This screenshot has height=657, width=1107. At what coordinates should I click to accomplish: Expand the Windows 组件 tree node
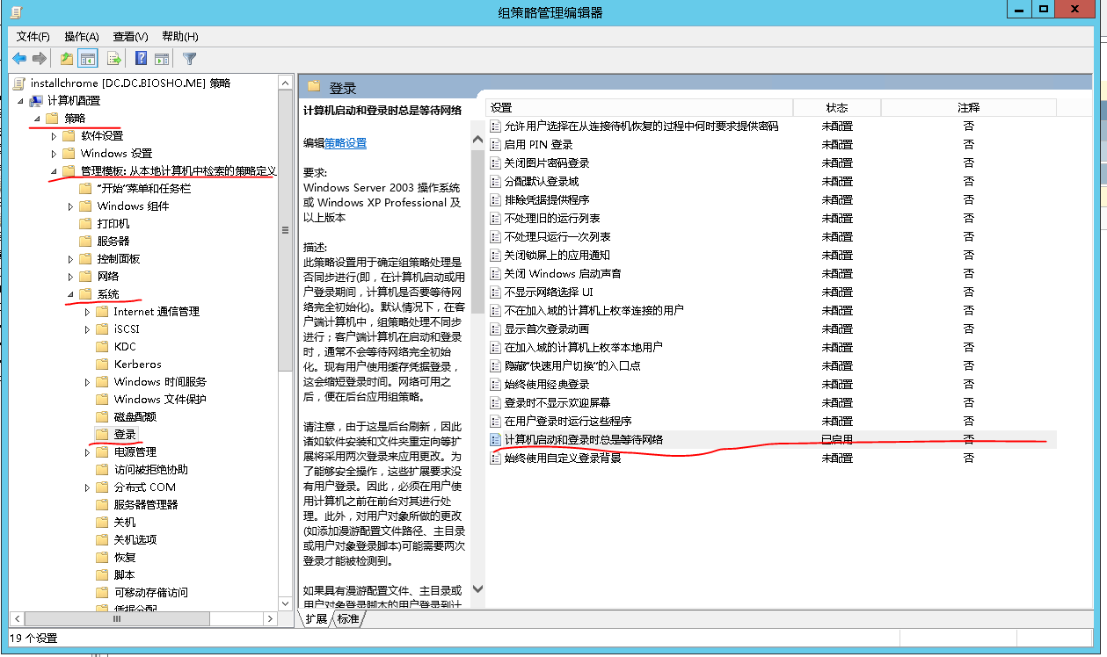70,206
